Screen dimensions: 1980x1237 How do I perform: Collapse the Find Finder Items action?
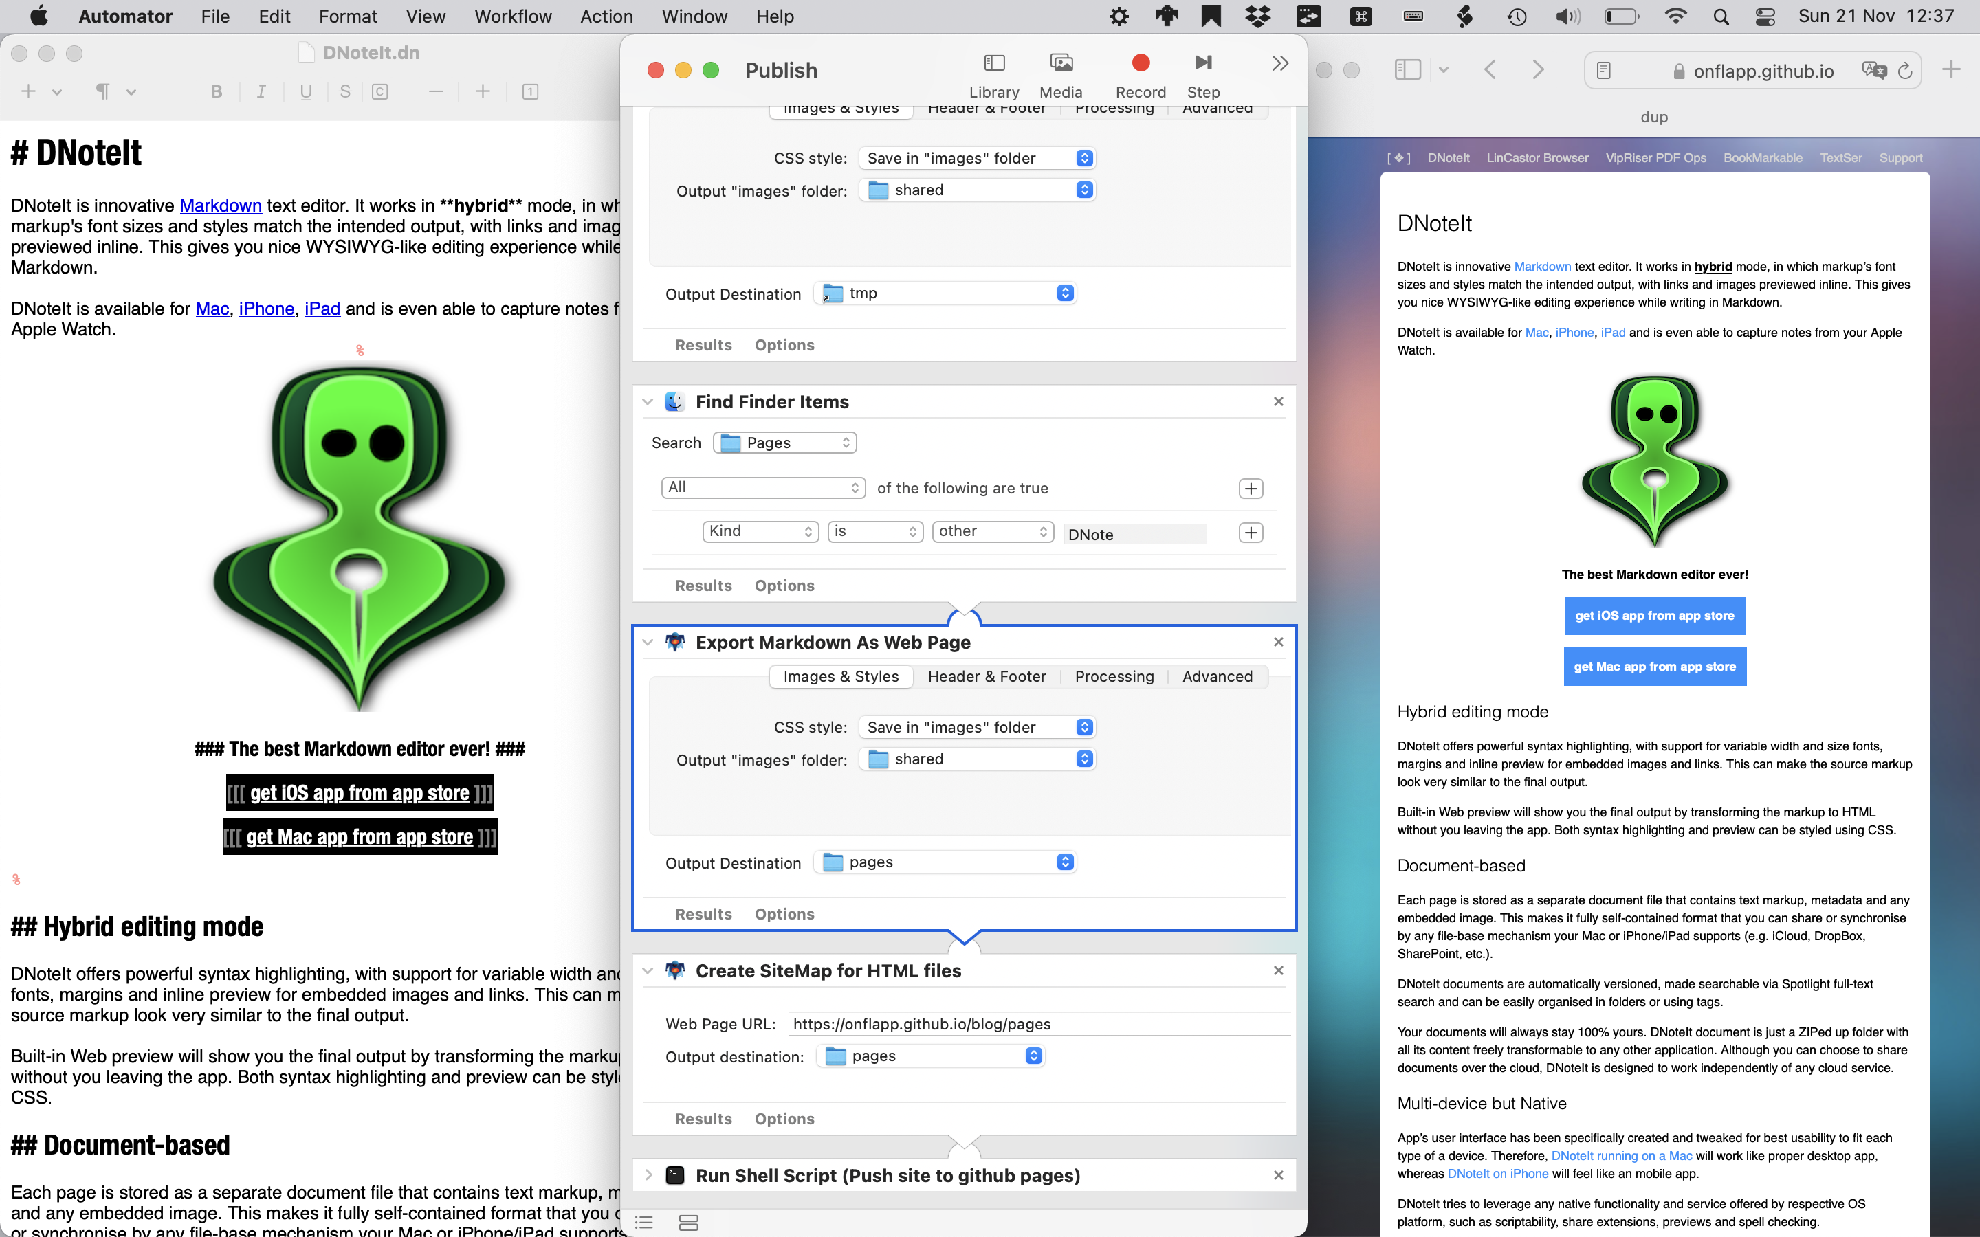648,402
